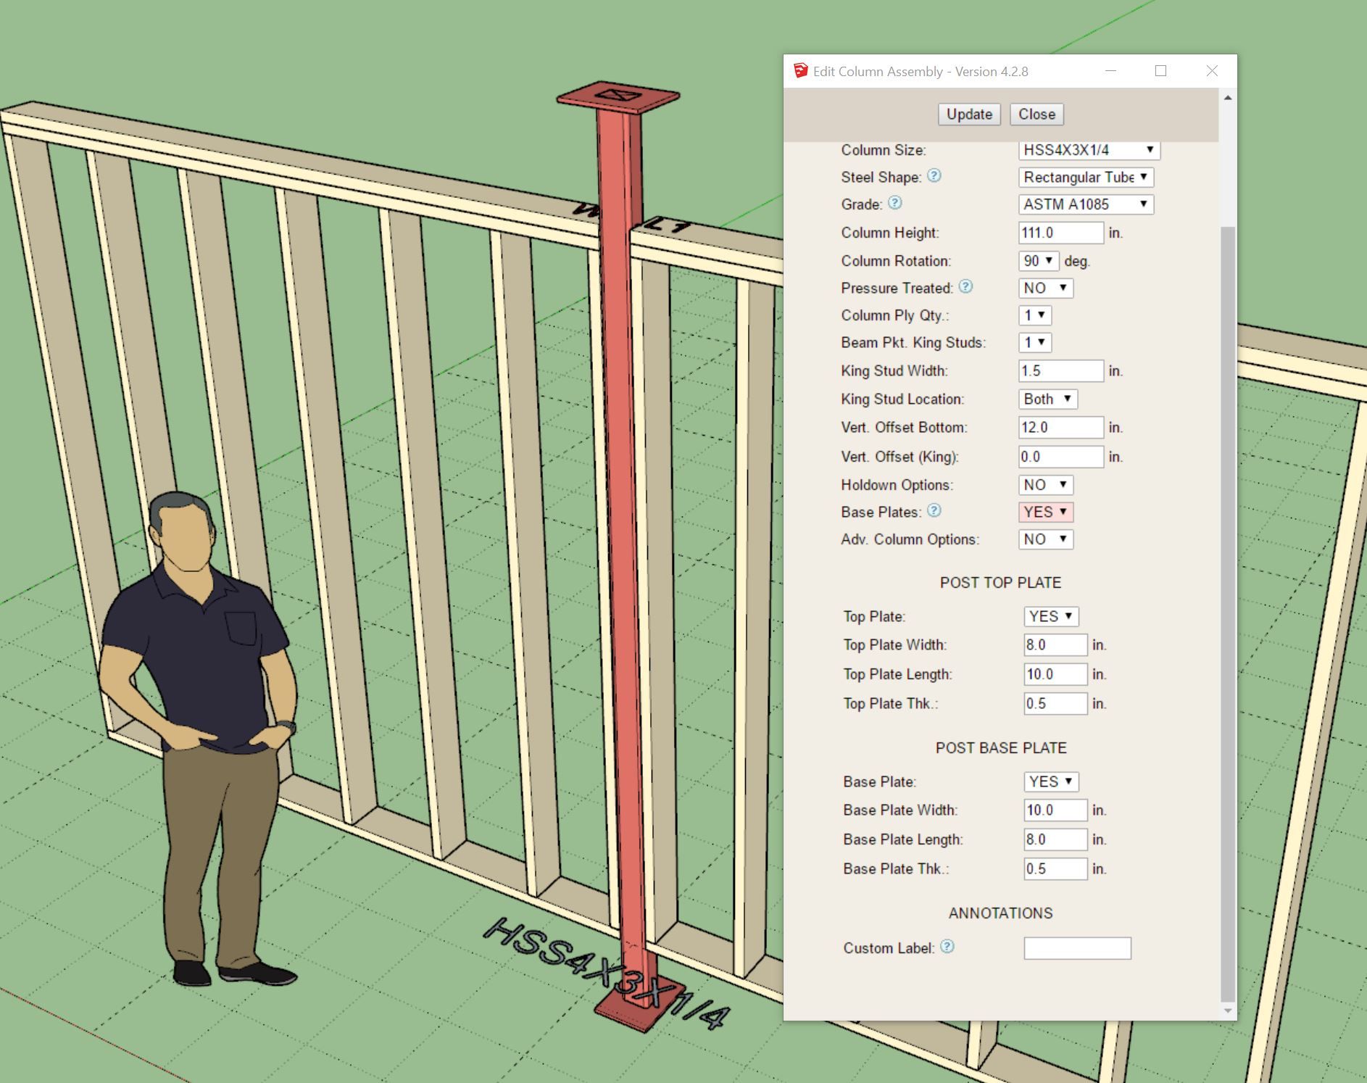Open the Grade ASTM A1085 dropdown
Image resolution: width=1367 pixels, height=1083 pixels.
tap(1085, 204)
